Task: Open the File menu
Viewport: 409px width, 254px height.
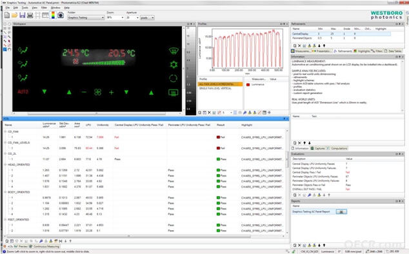Action: click(8, 8)
